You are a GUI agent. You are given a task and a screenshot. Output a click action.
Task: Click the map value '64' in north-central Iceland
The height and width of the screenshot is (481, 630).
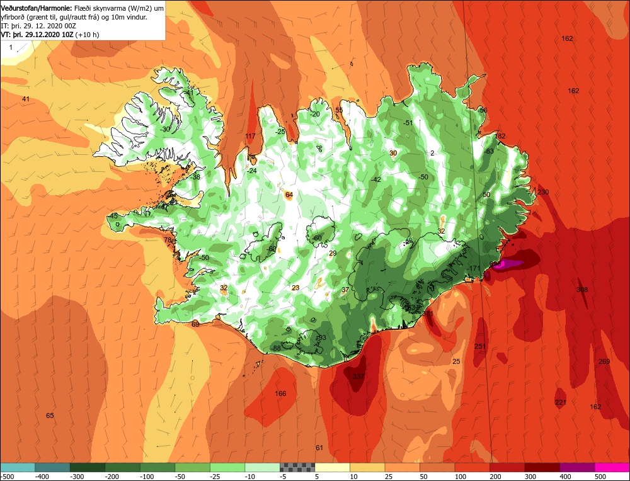[289, 195]
